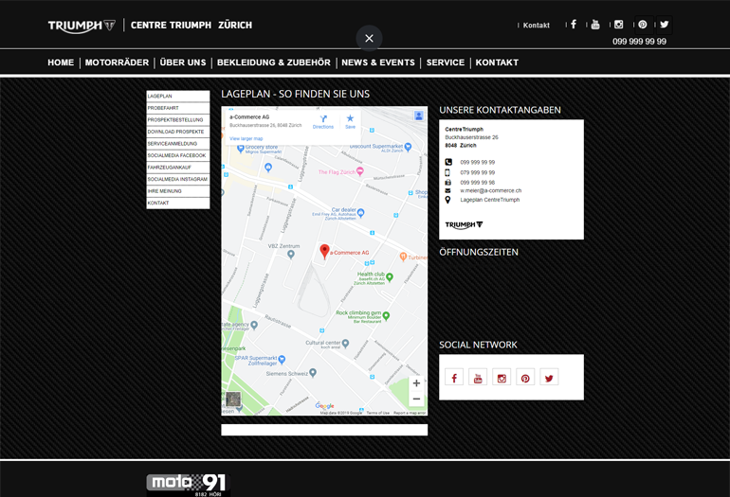Click the Kontakt link in top header
The image size is (730, 497).
pyautogui.click(x=537, y=26)
